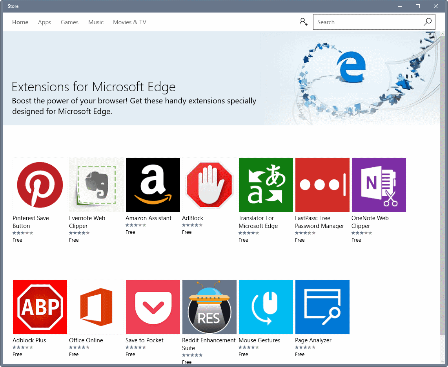Close the Store window
Screen dimensions: 448x367
(x=435, y=6)
